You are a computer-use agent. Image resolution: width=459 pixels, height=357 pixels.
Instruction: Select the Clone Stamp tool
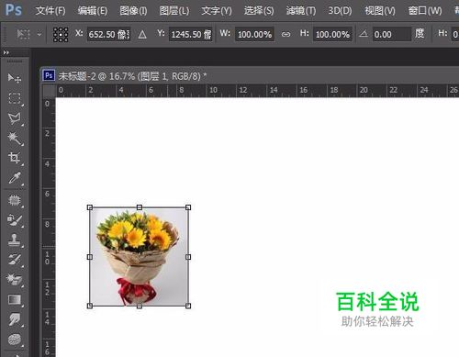pyautogui.click(x=15, y=240)
